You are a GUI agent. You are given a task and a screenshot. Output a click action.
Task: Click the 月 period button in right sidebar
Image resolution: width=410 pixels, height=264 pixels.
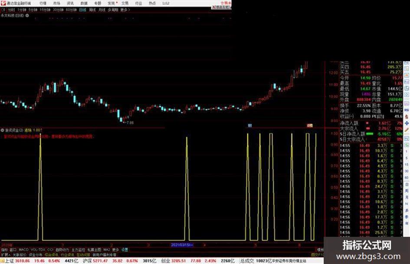click(x=407, y=197)
